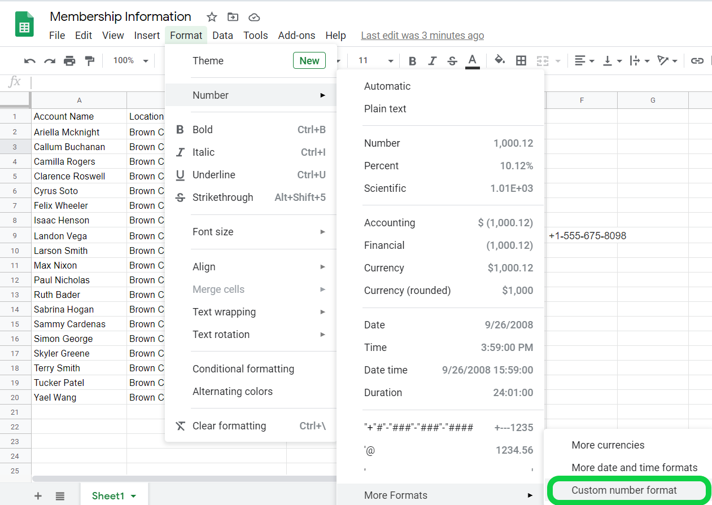Image resolution: width=712 pixels, height=505 pixels.
Task: Open the Data menu
Action: coord(222,35)
